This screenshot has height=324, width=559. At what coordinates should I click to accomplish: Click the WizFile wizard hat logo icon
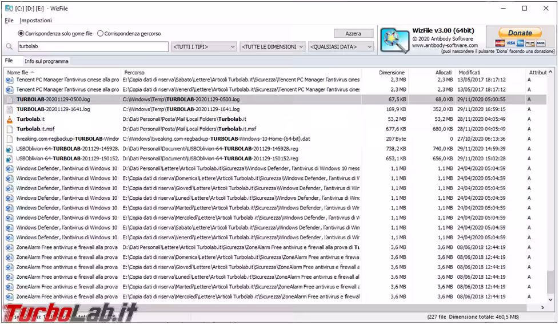[395, 39]
